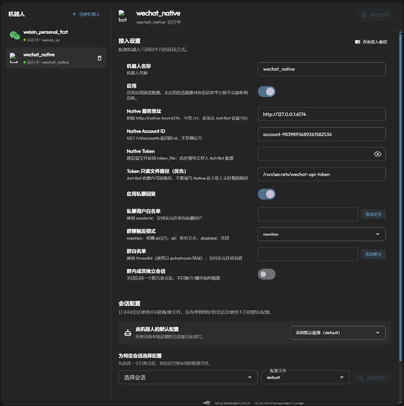Click the book icon beside 查看接入教程
This screenshot has width=404, height=406.
pyautogui.click(x=358, y=42)
